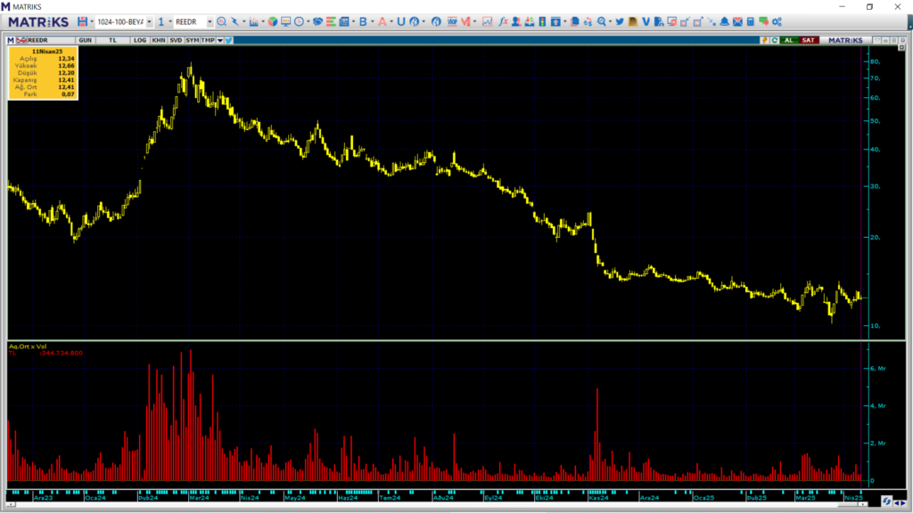Open the dropdown arrow beside save icon

[x=92, y=21]
